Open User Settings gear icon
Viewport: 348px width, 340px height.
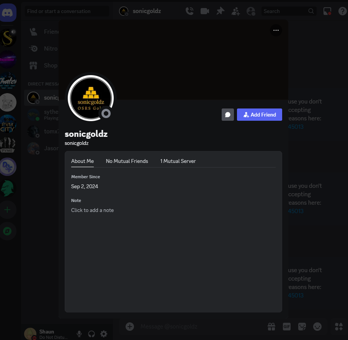pyautogui.click(x=104, y=333)
